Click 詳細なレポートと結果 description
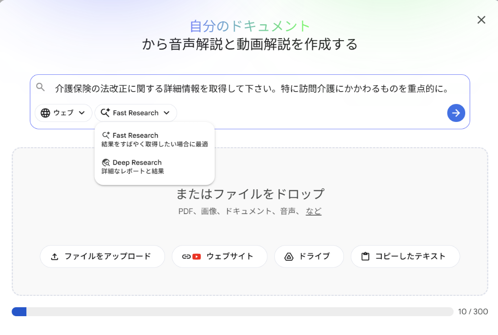Screen dimensions: 498x335 [x=133, y=171]
